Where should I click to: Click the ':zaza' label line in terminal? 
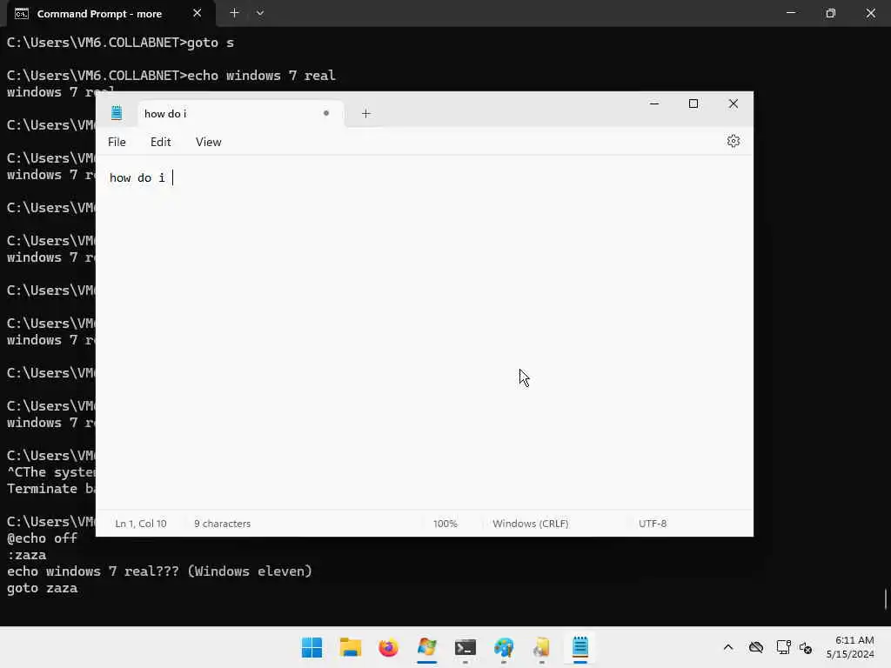27,555
